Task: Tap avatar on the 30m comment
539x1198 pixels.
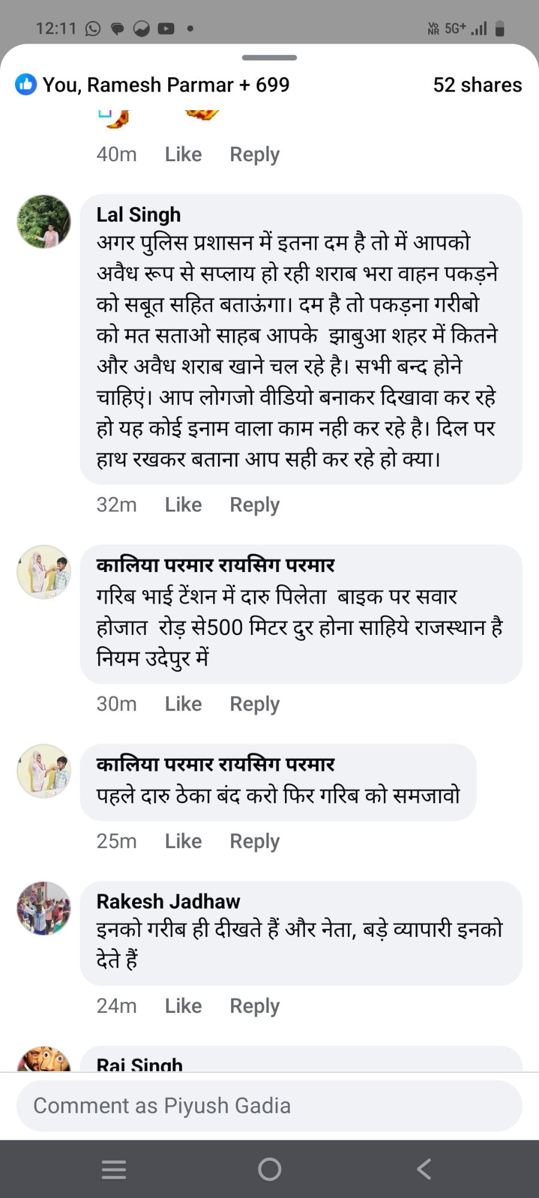Action: (x=44, y=572)
